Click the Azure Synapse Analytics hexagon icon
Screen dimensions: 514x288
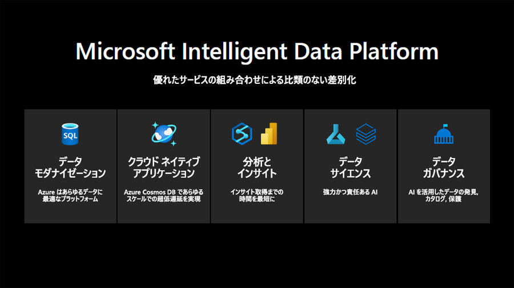coord(242,134)
